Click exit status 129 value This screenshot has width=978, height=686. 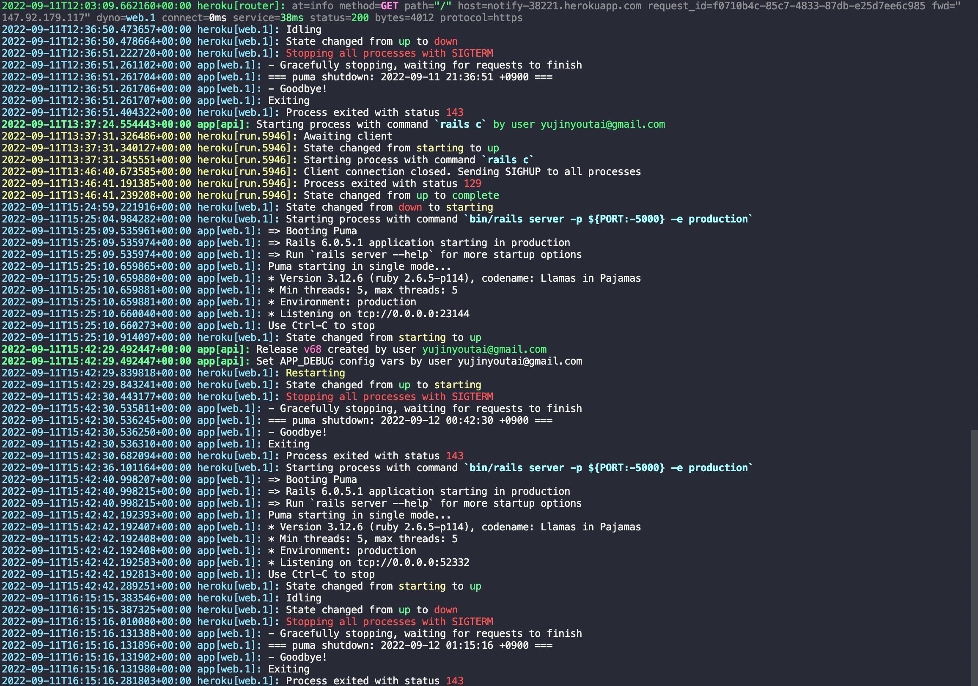(x=473, y=184)
